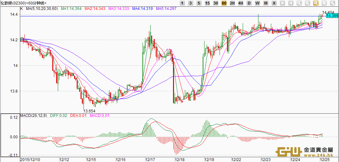Click the X button in timeframe toolbar

coord(274,3)
